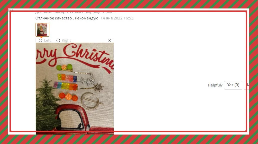Rotate the photo left using counterclockwise icon
Screen dimensions: 258x144
click(40, 41)
